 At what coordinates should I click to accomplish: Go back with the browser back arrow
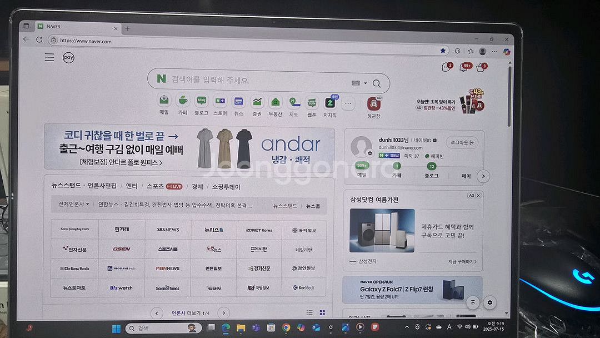click(26, 39)
